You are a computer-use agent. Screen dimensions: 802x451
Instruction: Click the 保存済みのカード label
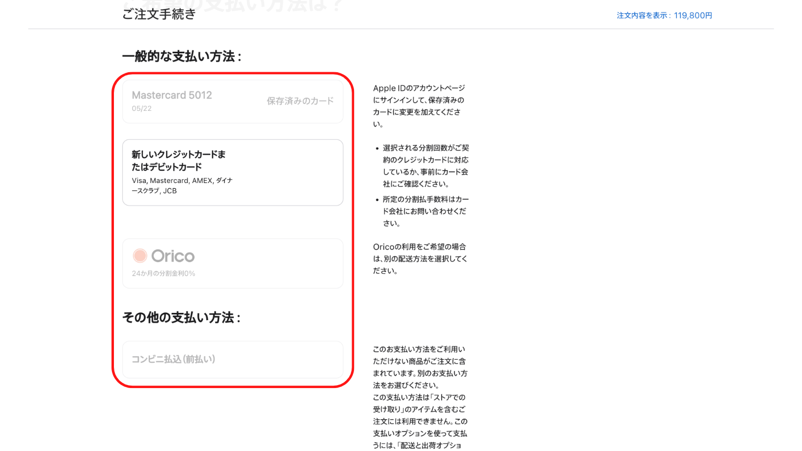(x=300, y=101)
